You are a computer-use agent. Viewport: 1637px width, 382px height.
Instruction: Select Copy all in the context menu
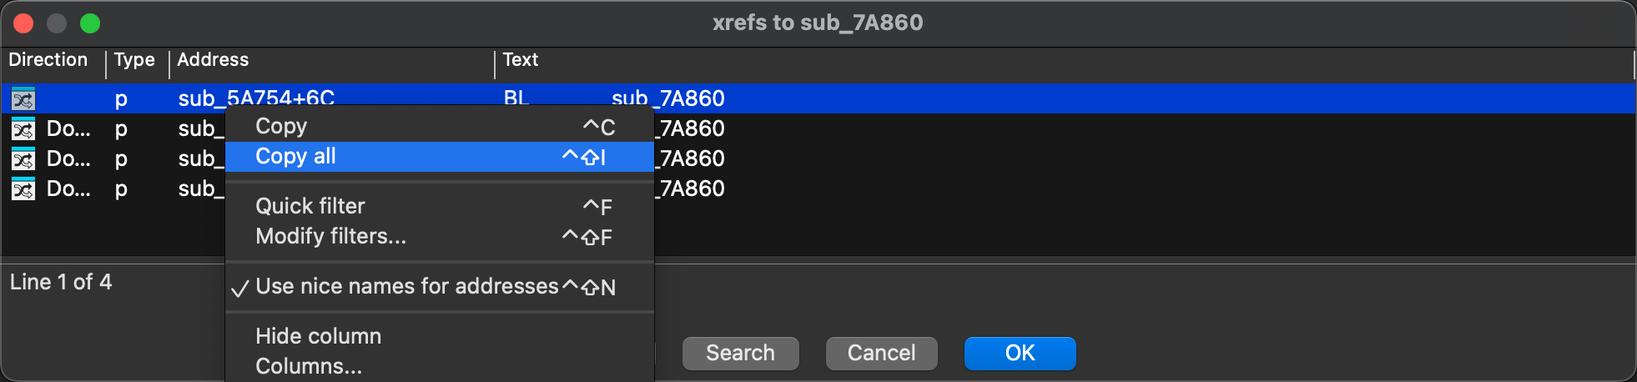[295, 157]
